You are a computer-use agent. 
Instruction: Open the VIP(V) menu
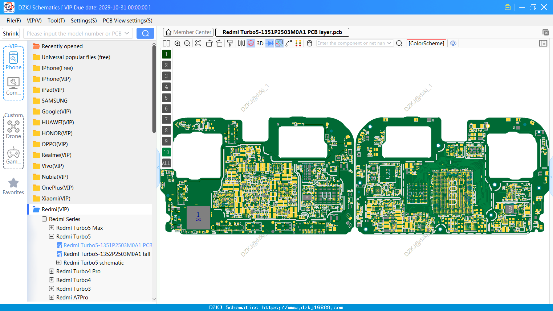pyautogui.click(x=34, y=21)
